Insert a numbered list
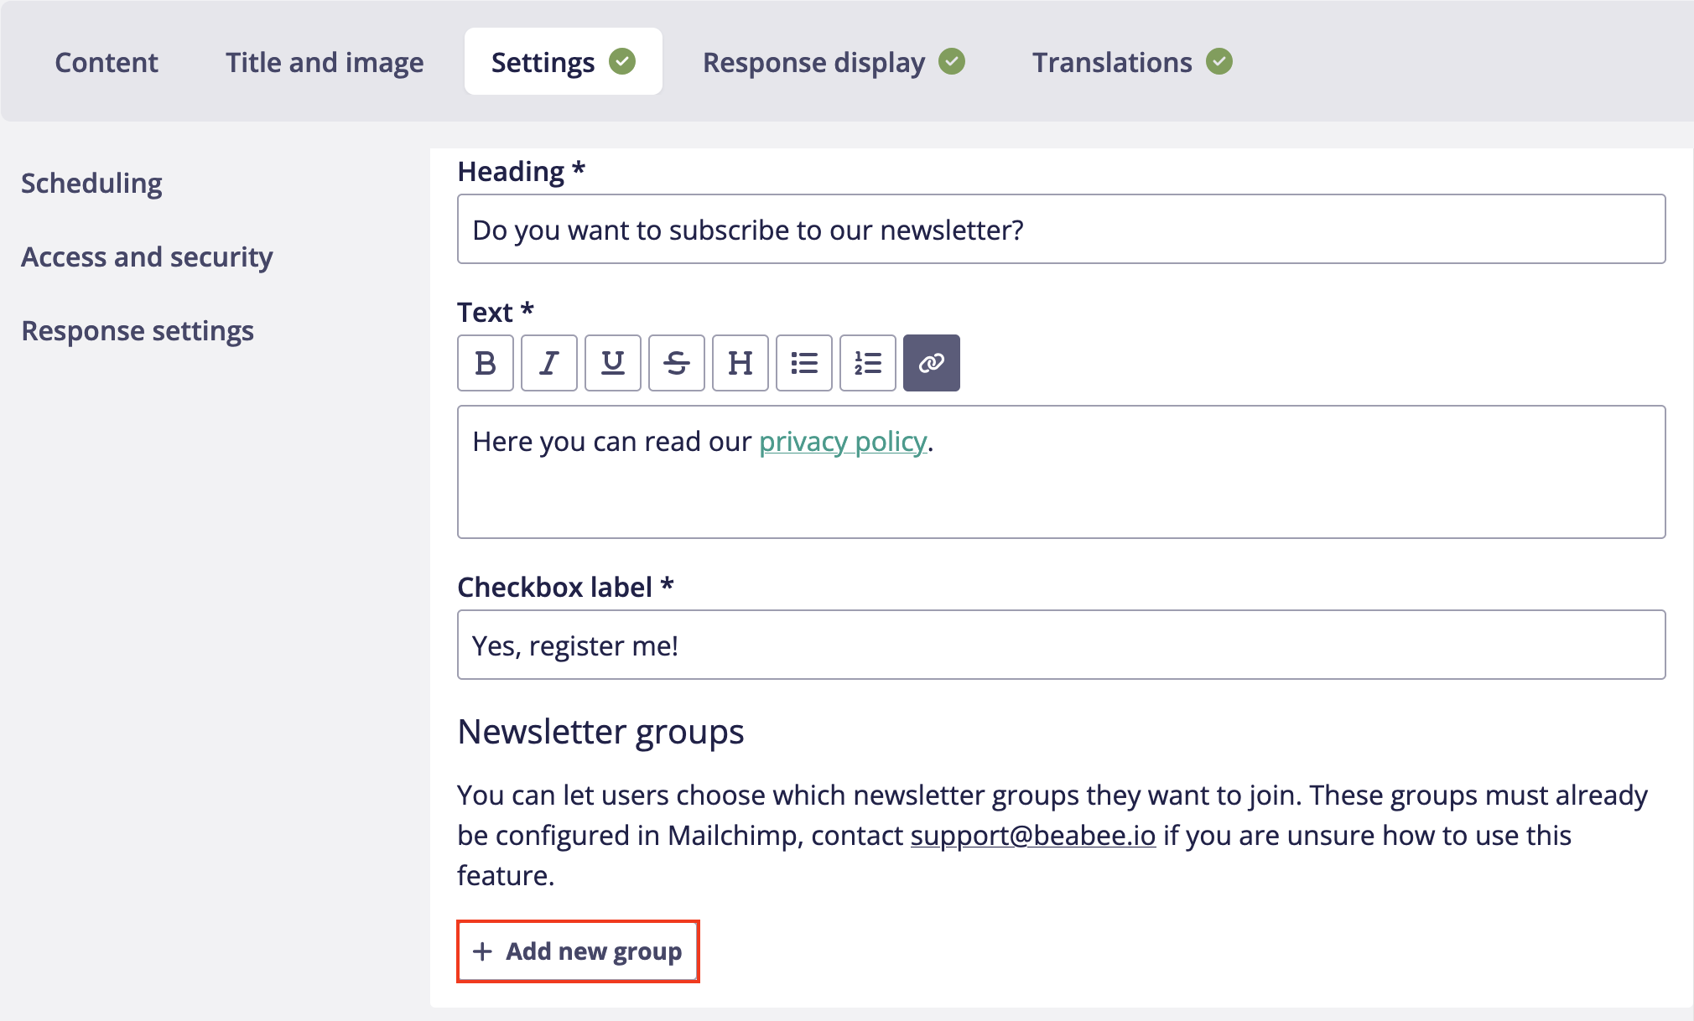 pyautogui.click(x=867, y=363)
